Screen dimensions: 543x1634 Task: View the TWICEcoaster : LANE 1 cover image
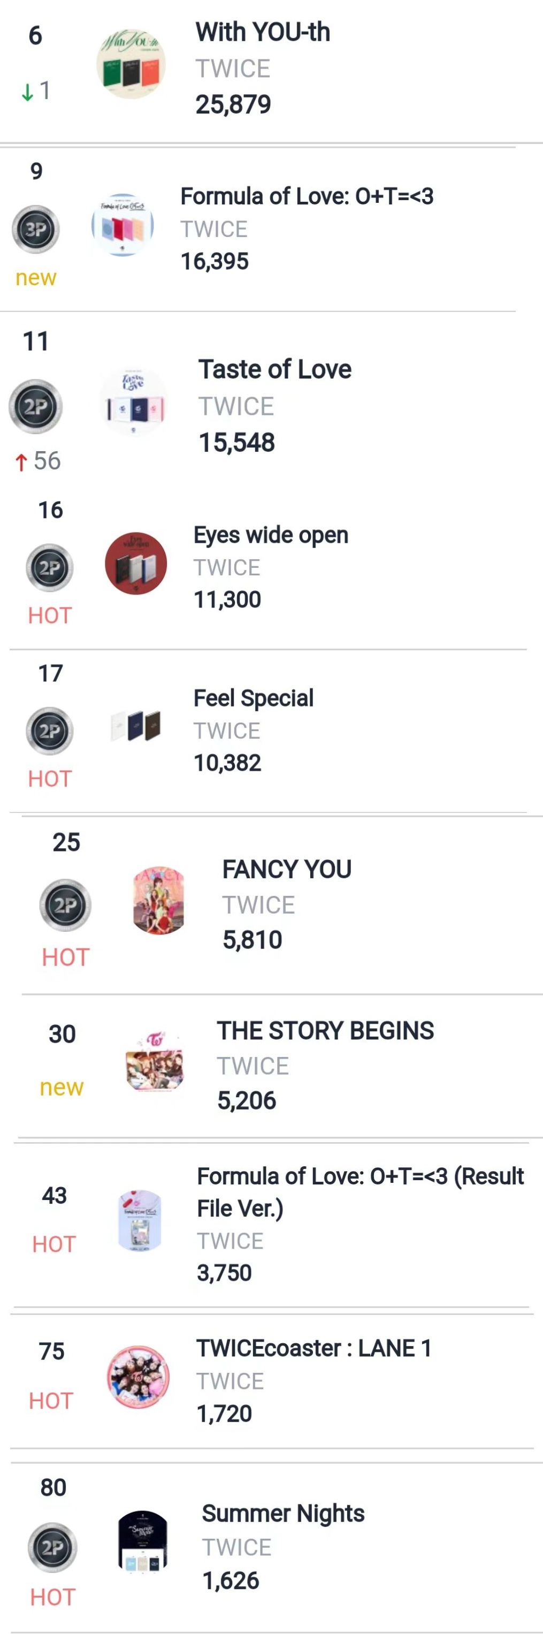pyautogui.click(x=138, y=1377)
